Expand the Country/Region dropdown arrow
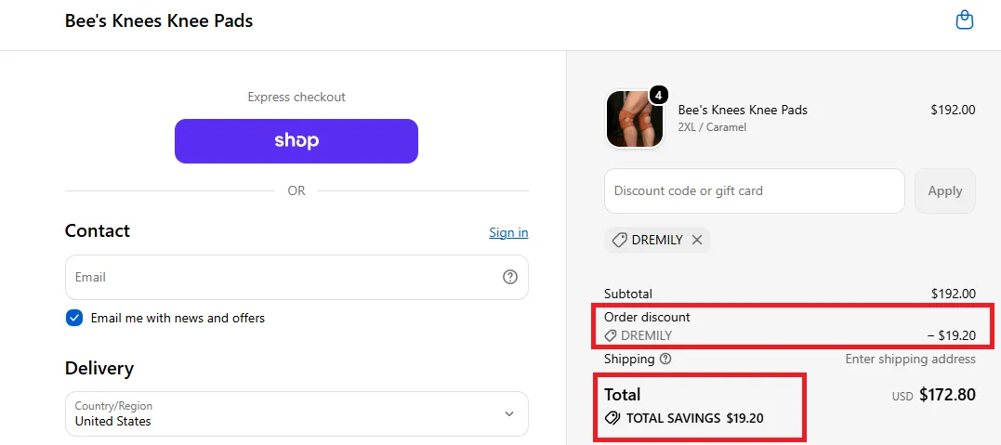1001x445 pixels. tap(508, 413)
